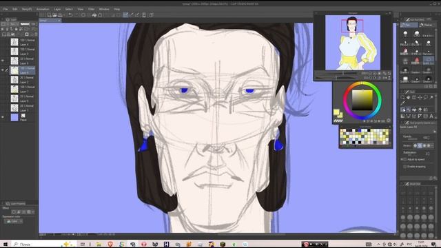
Task: Open the File menu
Action: click(x=6, y=9)
